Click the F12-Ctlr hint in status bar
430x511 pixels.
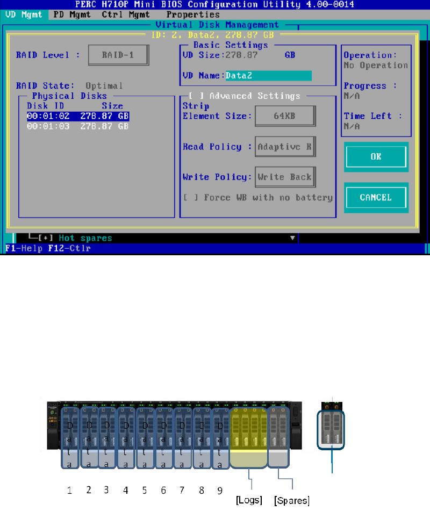coord(69,248)
